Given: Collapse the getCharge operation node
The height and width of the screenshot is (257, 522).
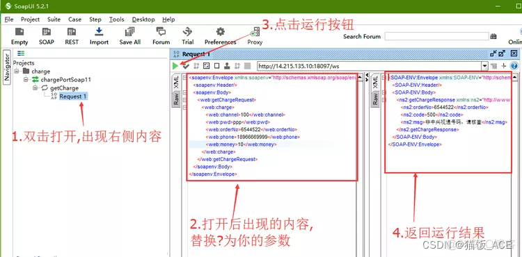Looking at the screenshot, I should pos(35,88).
